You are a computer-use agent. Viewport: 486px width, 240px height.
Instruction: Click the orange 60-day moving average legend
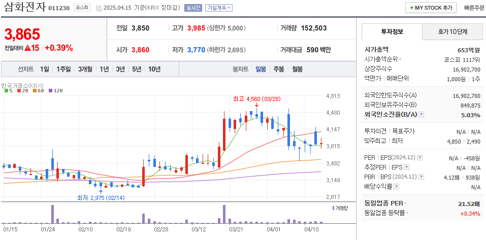click(x=38, y=91)
